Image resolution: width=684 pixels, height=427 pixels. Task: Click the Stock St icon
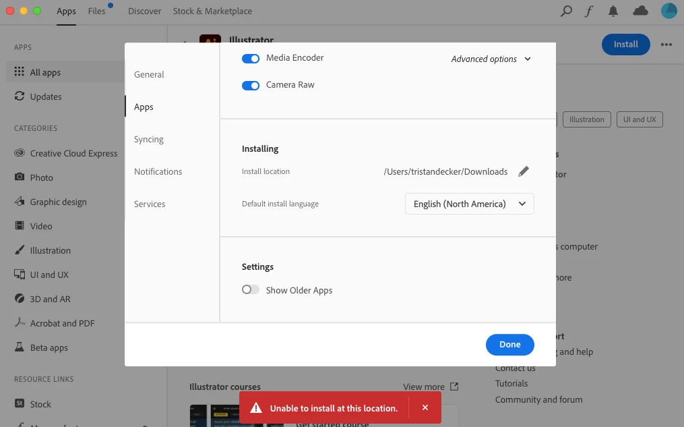[19, 403]
